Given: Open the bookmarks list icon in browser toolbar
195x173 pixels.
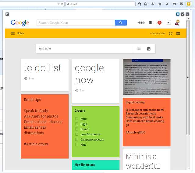Looking at the screenshot, I should pos(146,4).
